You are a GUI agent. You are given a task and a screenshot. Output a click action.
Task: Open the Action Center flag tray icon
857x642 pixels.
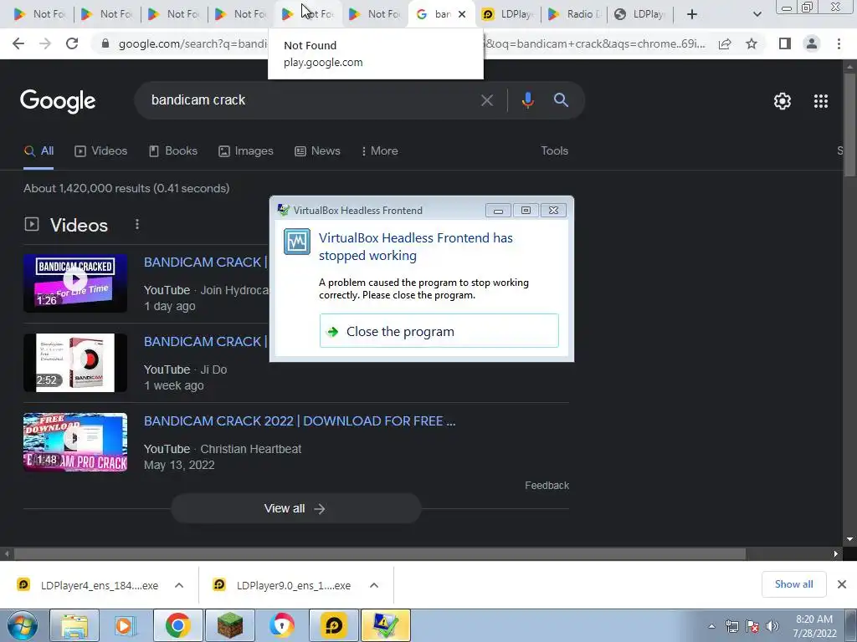pyautogui.click(x=752, y=626)
